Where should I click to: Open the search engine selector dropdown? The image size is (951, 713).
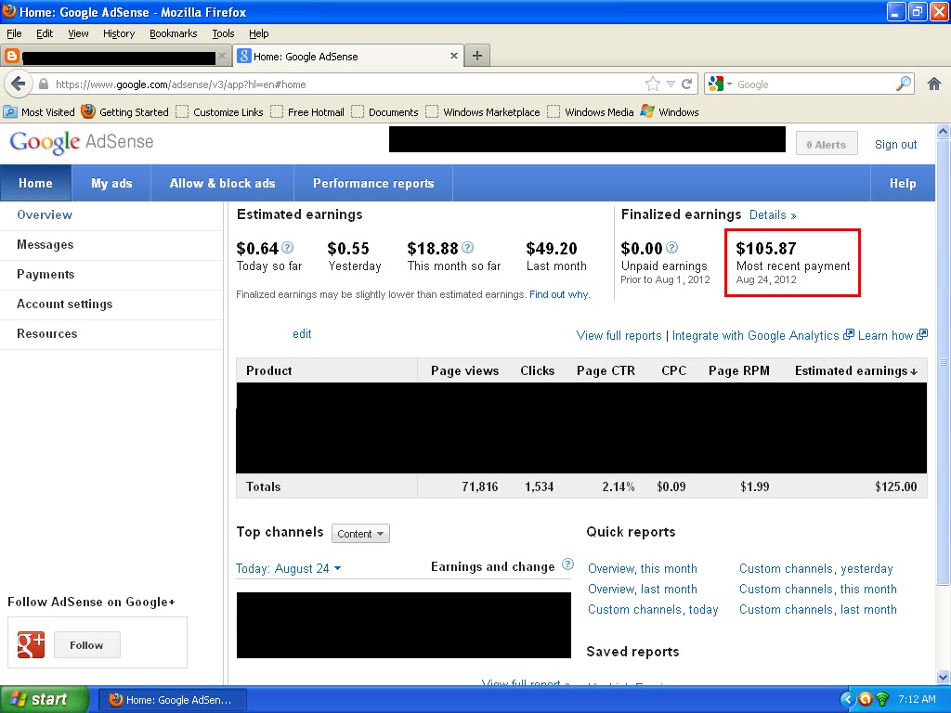click(721, 84)
